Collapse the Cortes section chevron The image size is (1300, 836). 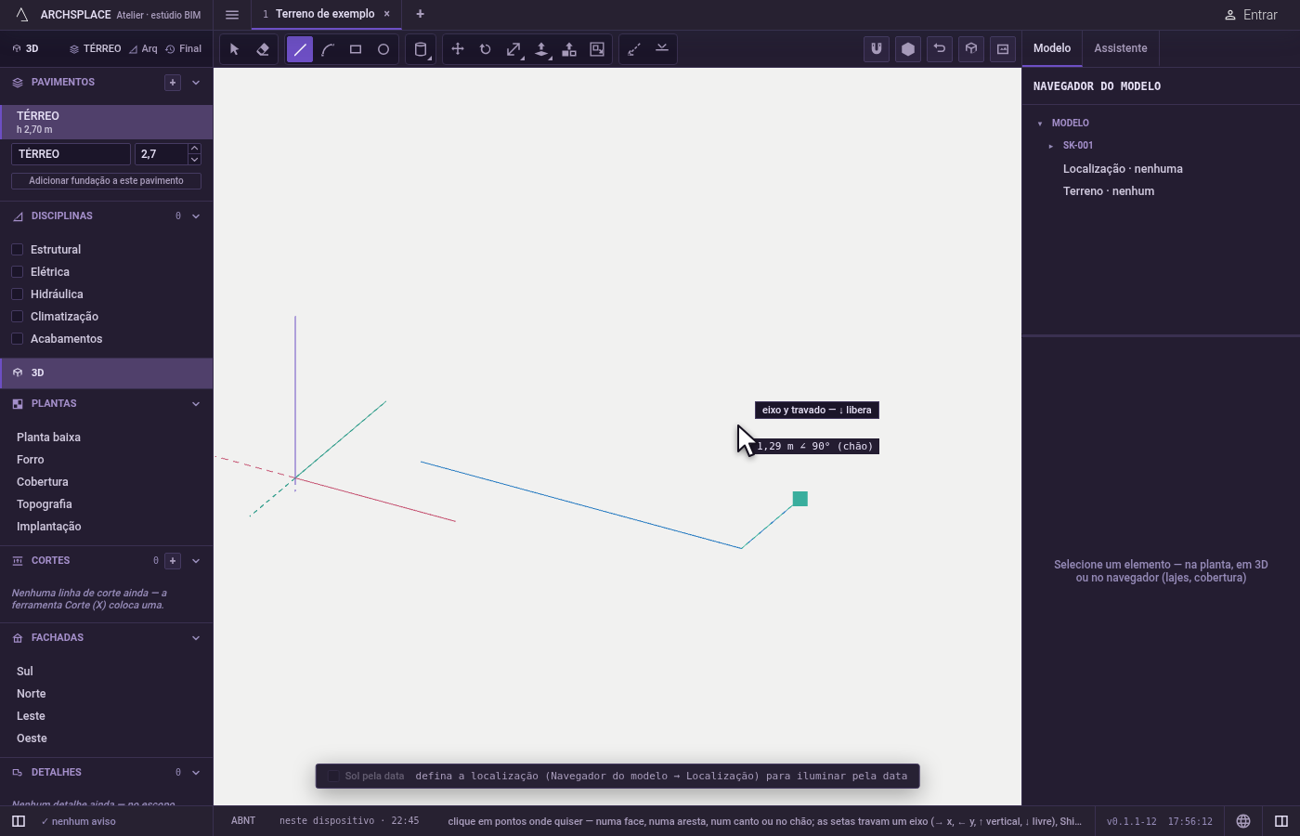pyautogui.click(x=196, y=561)
